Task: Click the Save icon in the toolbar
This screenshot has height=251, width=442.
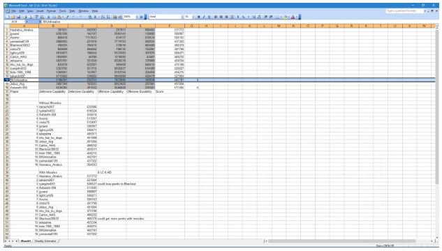Action: pyautogui.click(x=19, y=17)
